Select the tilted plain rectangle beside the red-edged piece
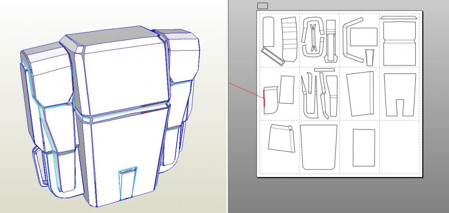 pos(287,90)
